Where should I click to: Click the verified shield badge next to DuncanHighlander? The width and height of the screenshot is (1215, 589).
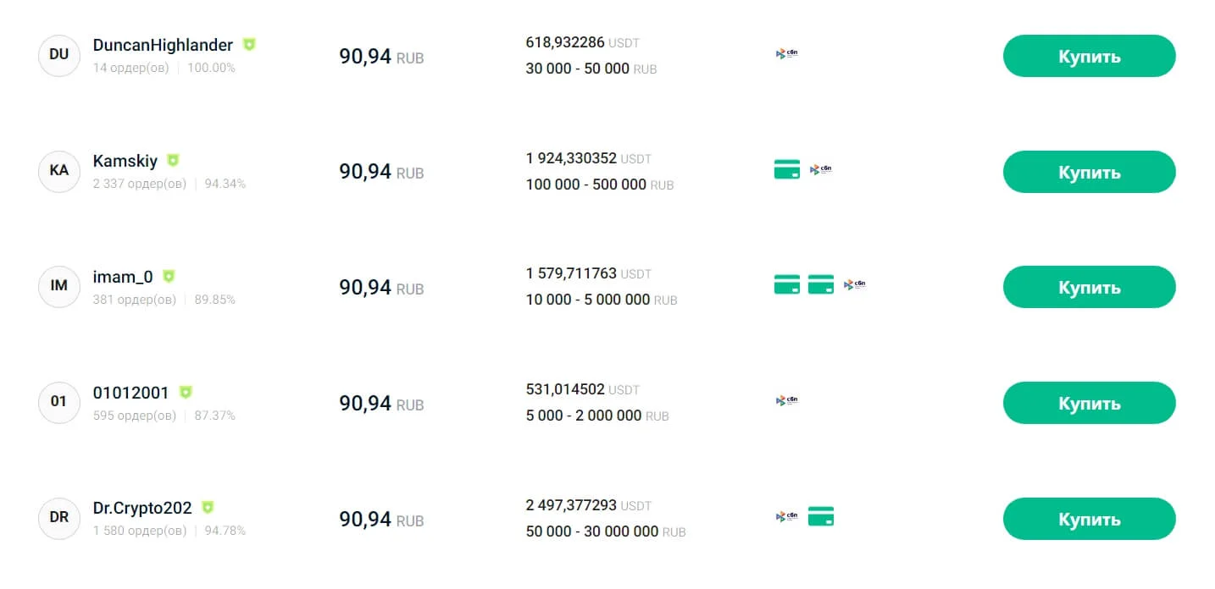(249, 44)
